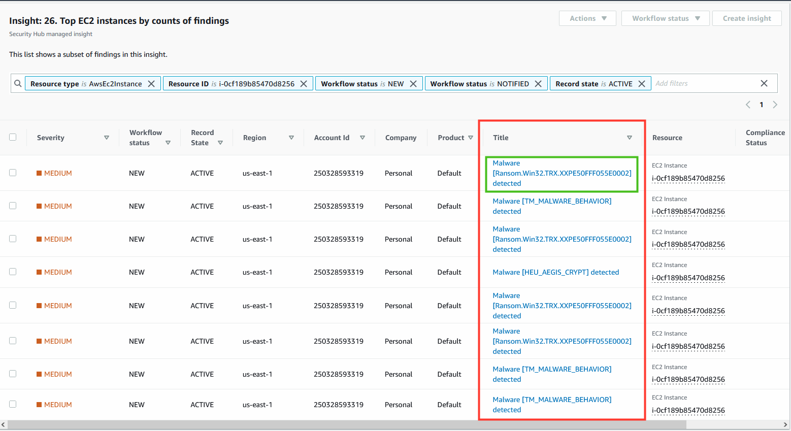The image size is (791, 431).
Task: Click resource ID link in first row
Action: [x=688, y=178]
